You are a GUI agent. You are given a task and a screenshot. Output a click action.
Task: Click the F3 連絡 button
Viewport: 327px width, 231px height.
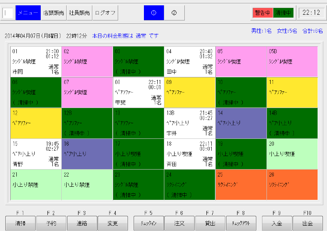82,224
